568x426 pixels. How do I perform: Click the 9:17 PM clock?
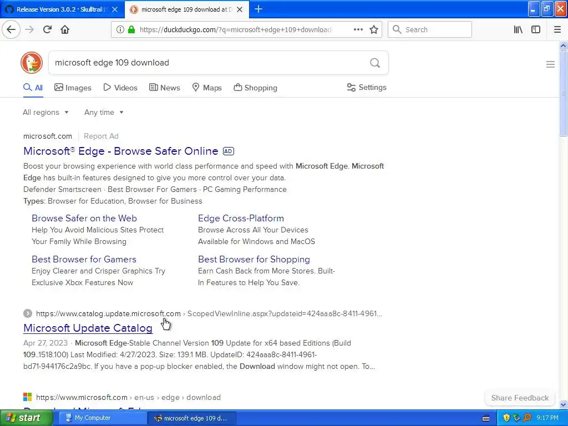tap(547, 418)
